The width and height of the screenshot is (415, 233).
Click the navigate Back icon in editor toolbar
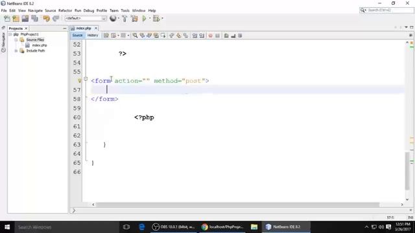tap(114, 36)
